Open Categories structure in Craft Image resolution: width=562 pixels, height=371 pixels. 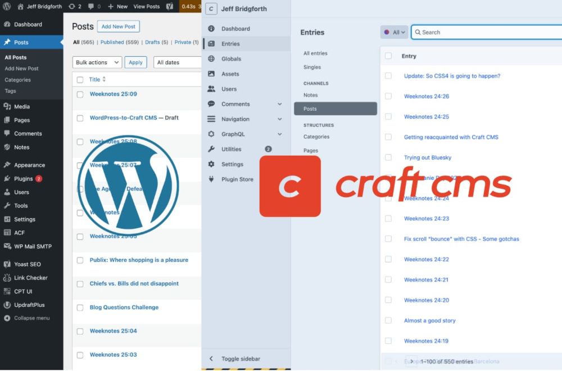point(316,137)
